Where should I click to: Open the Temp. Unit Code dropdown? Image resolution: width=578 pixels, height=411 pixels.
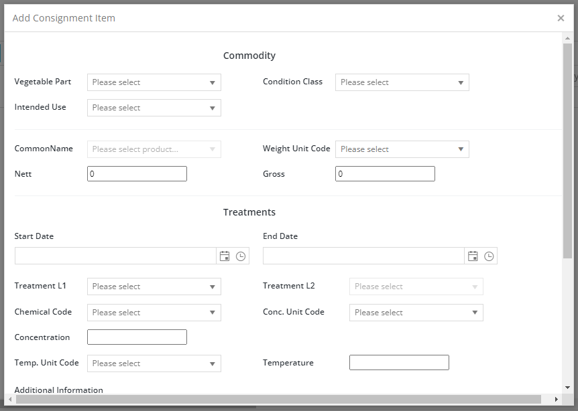[154, 363]
